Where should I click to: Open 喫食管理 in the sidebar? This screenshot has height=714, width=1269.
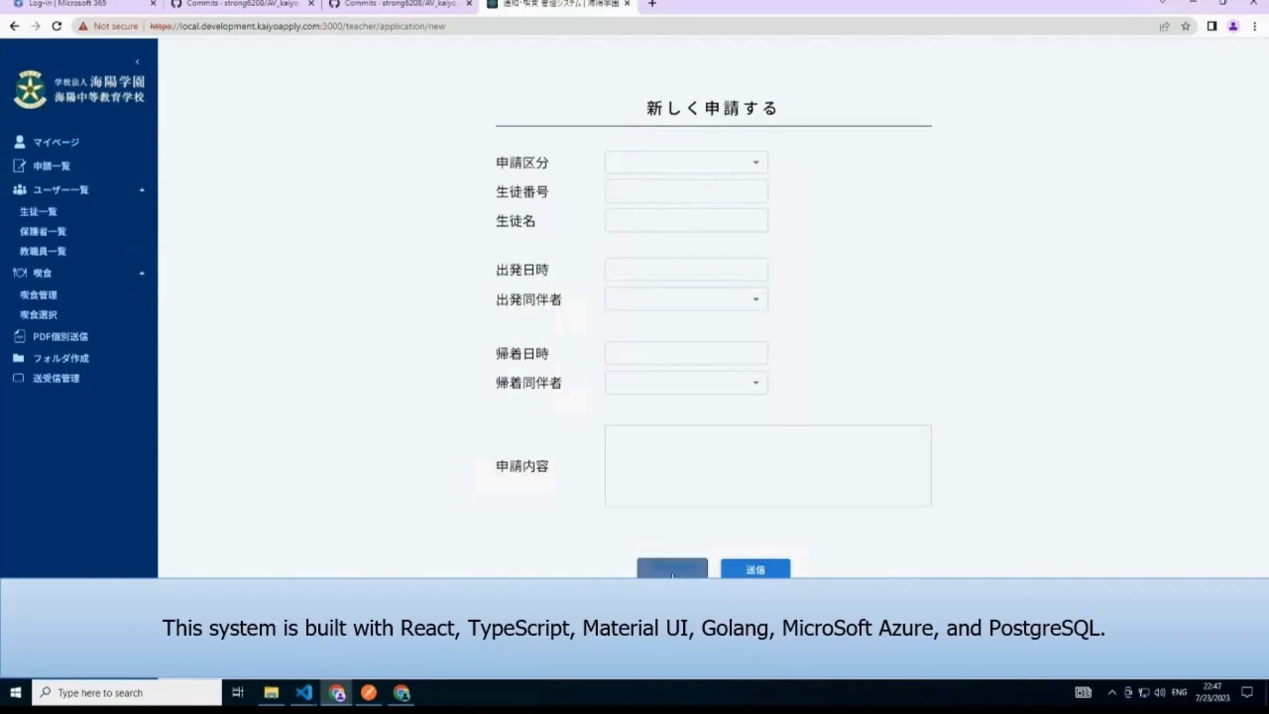point(38,295)
